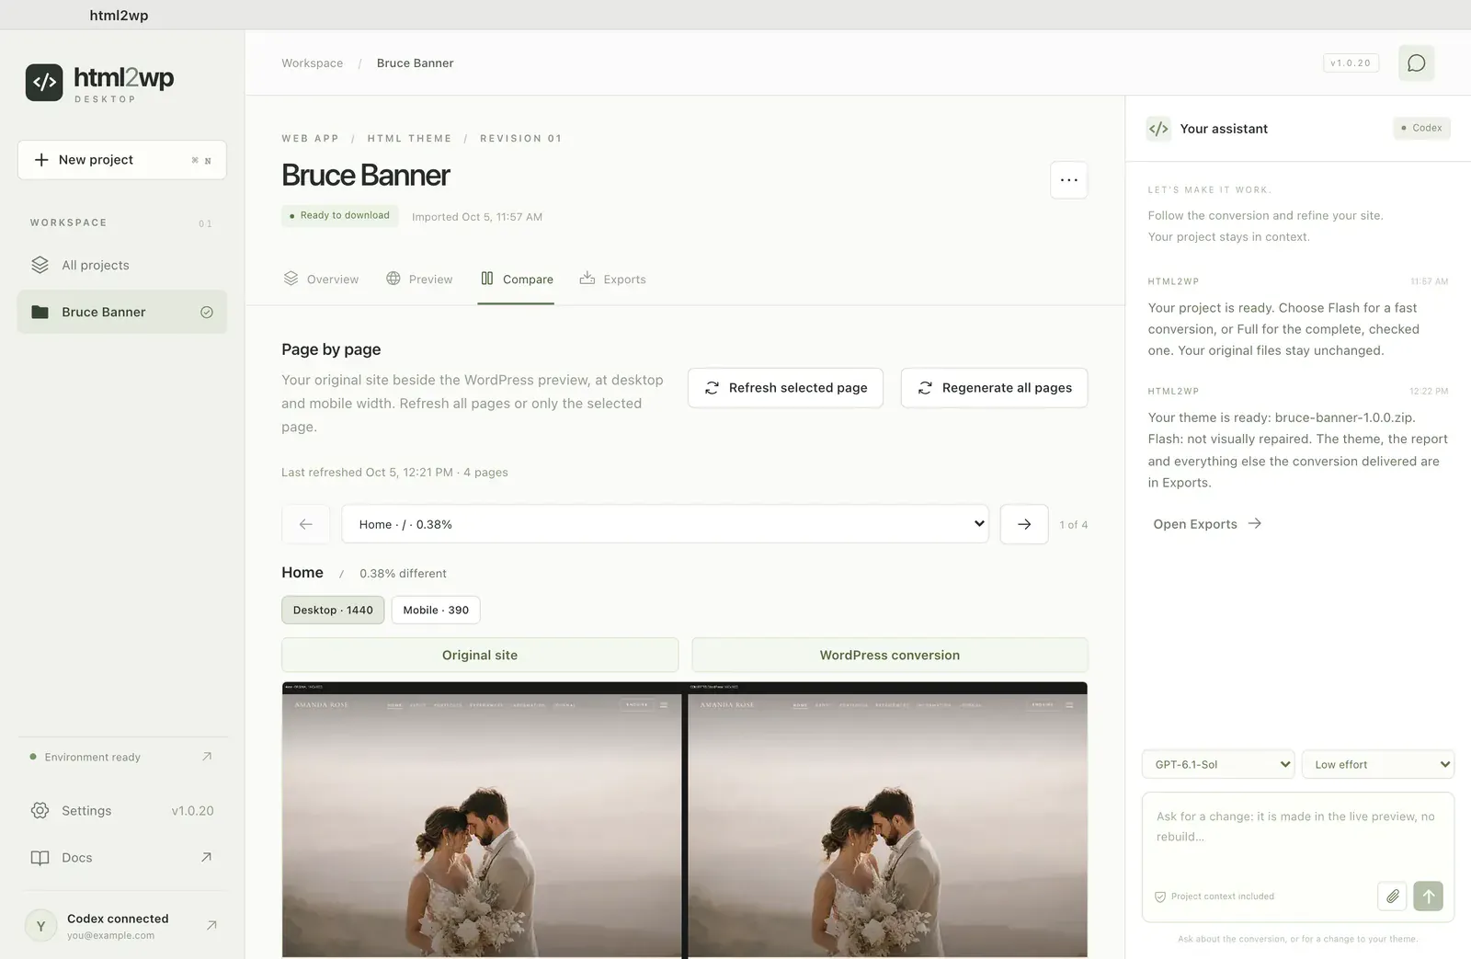Go to previous page with left arrow
Viewport: 1471px width, 959px height.
306,524
